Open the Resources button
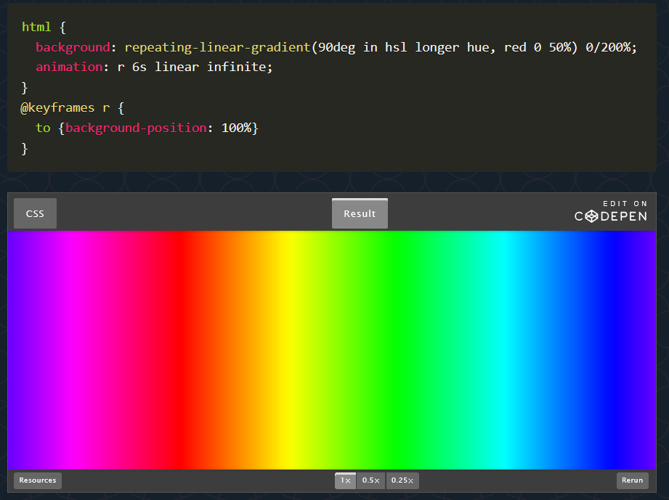The width and height of the screenshot is (669, 500). (38, 480)
